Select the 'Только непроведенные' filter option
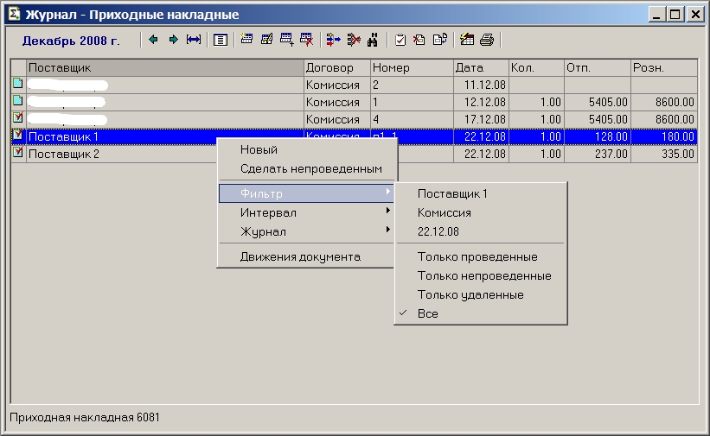 (x=483, y=275)
